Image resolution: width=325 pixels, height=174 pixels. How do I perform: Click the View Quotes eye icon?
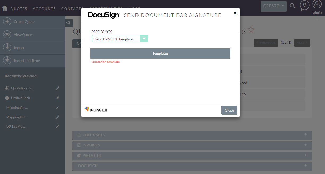[x=7, y=35]
